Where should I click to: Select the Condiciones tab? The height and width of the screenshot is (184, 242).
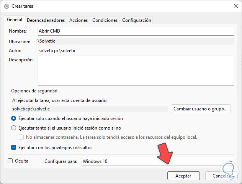click(x=105, y=20)
